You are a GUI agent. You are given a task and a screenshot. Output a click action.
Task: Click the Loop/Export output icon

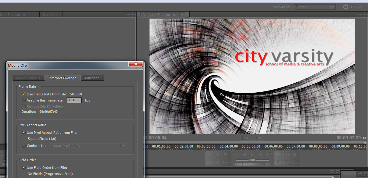[278, 154]
